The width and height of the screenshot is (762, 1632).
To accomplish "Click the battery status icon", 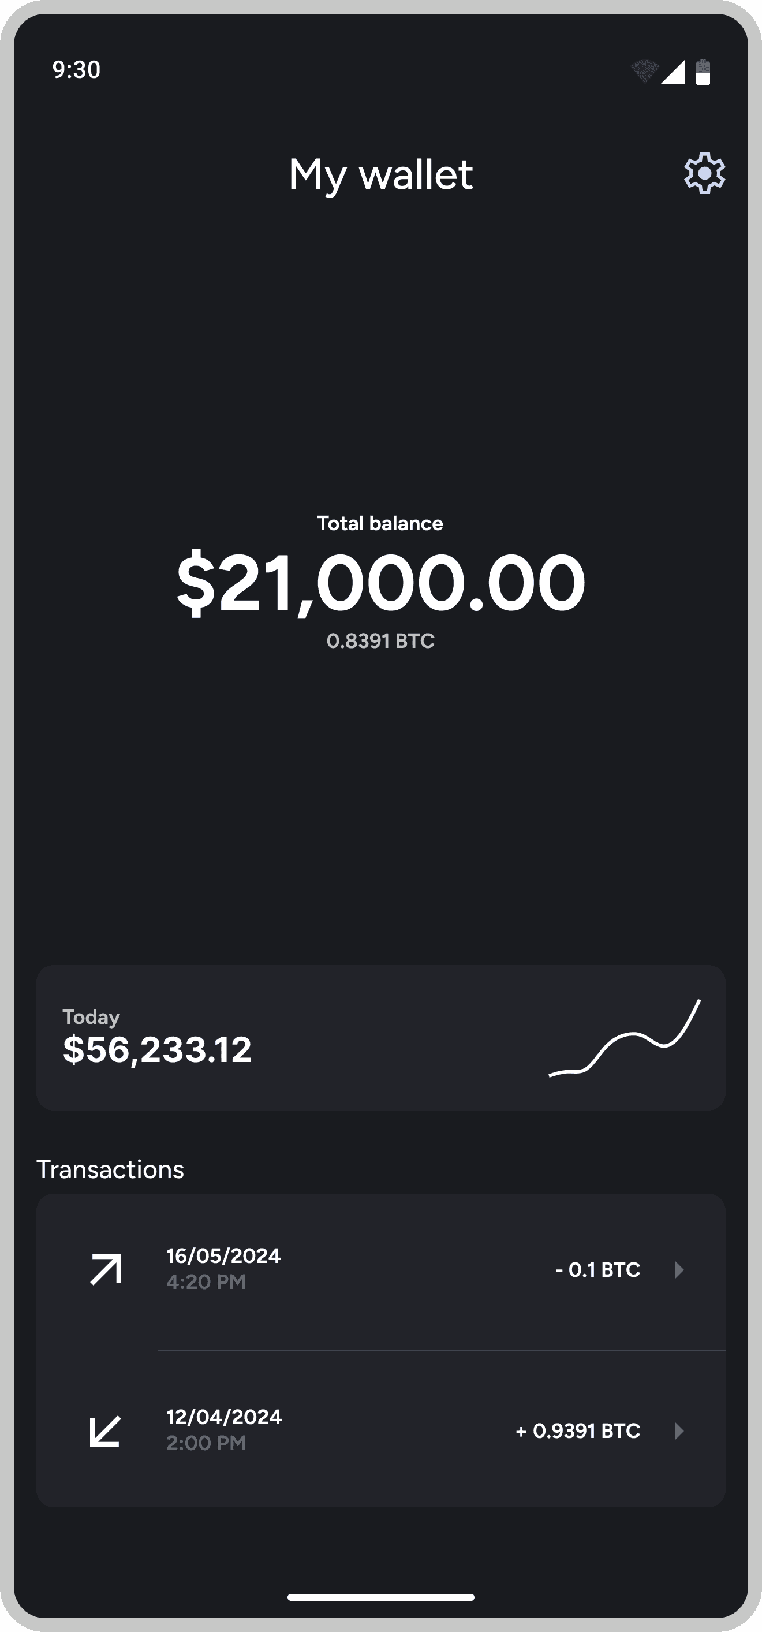I will click(703, 72).
